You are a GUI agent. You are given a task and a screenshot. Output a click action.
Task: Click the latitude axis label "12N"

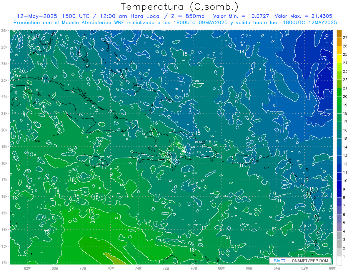click(x=4, y=263)
